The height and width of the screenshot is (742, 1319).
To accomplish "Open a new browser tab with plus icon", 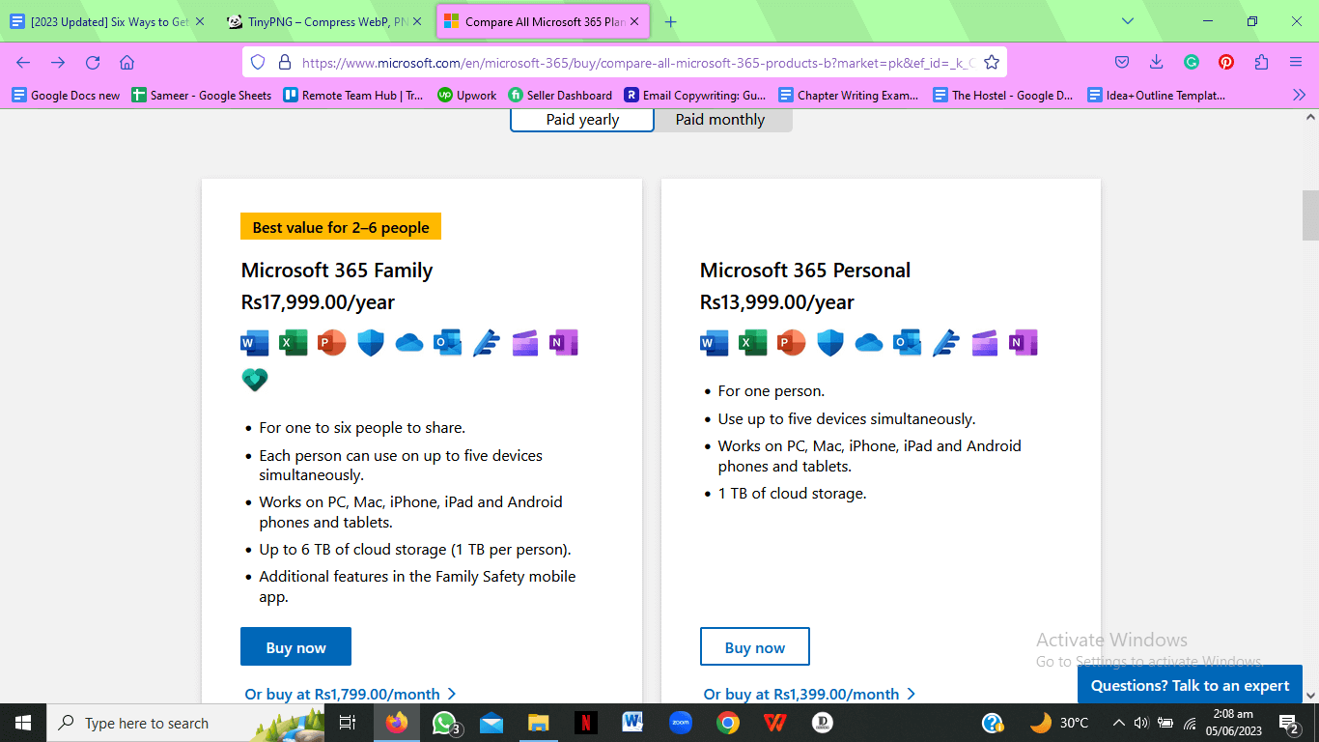I will click(x=671, y=21).
